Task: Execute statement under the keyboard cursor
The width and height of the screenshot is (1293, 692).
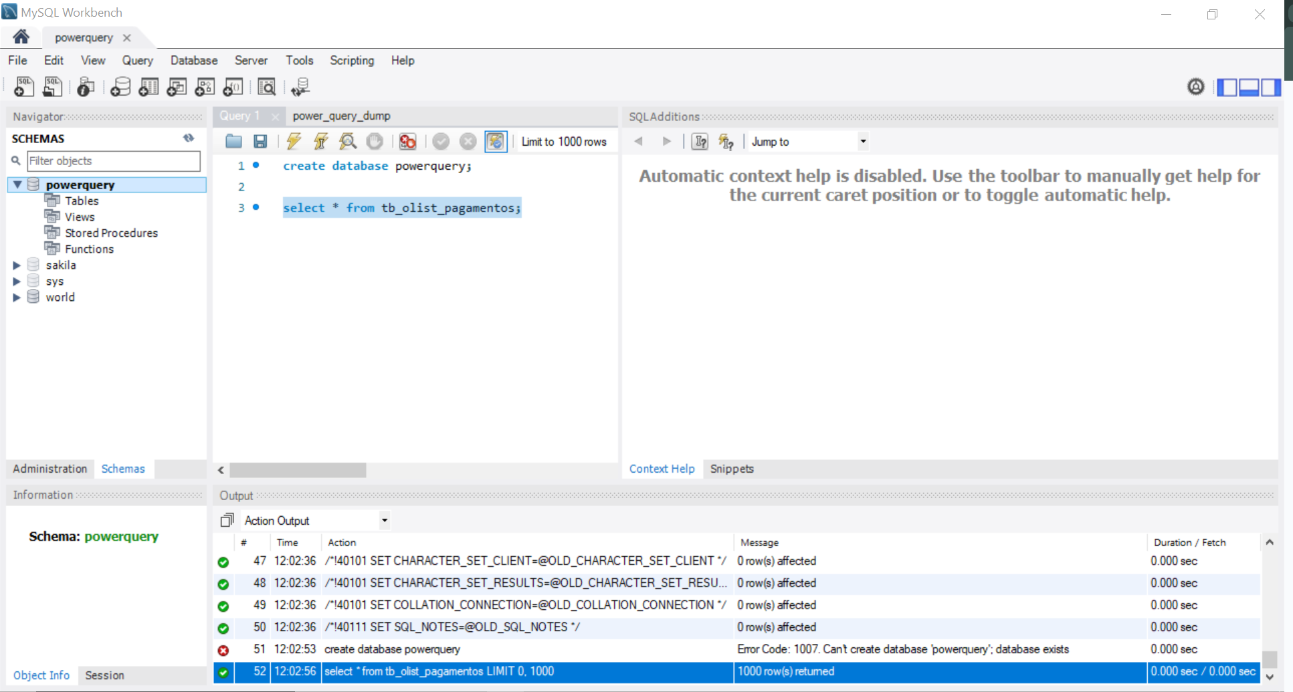Action: coord(321,141)
